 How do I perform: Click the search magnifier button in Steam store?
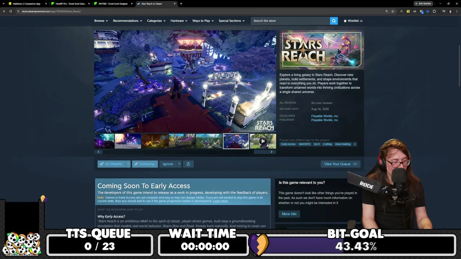tap(334, 21)
